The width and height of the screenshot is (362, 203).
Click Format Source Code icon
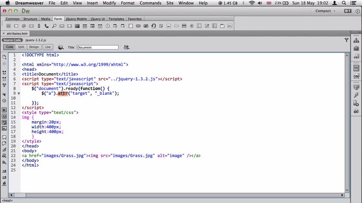(4, 184)
